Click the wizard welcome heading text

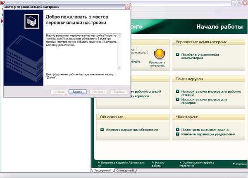77,19
